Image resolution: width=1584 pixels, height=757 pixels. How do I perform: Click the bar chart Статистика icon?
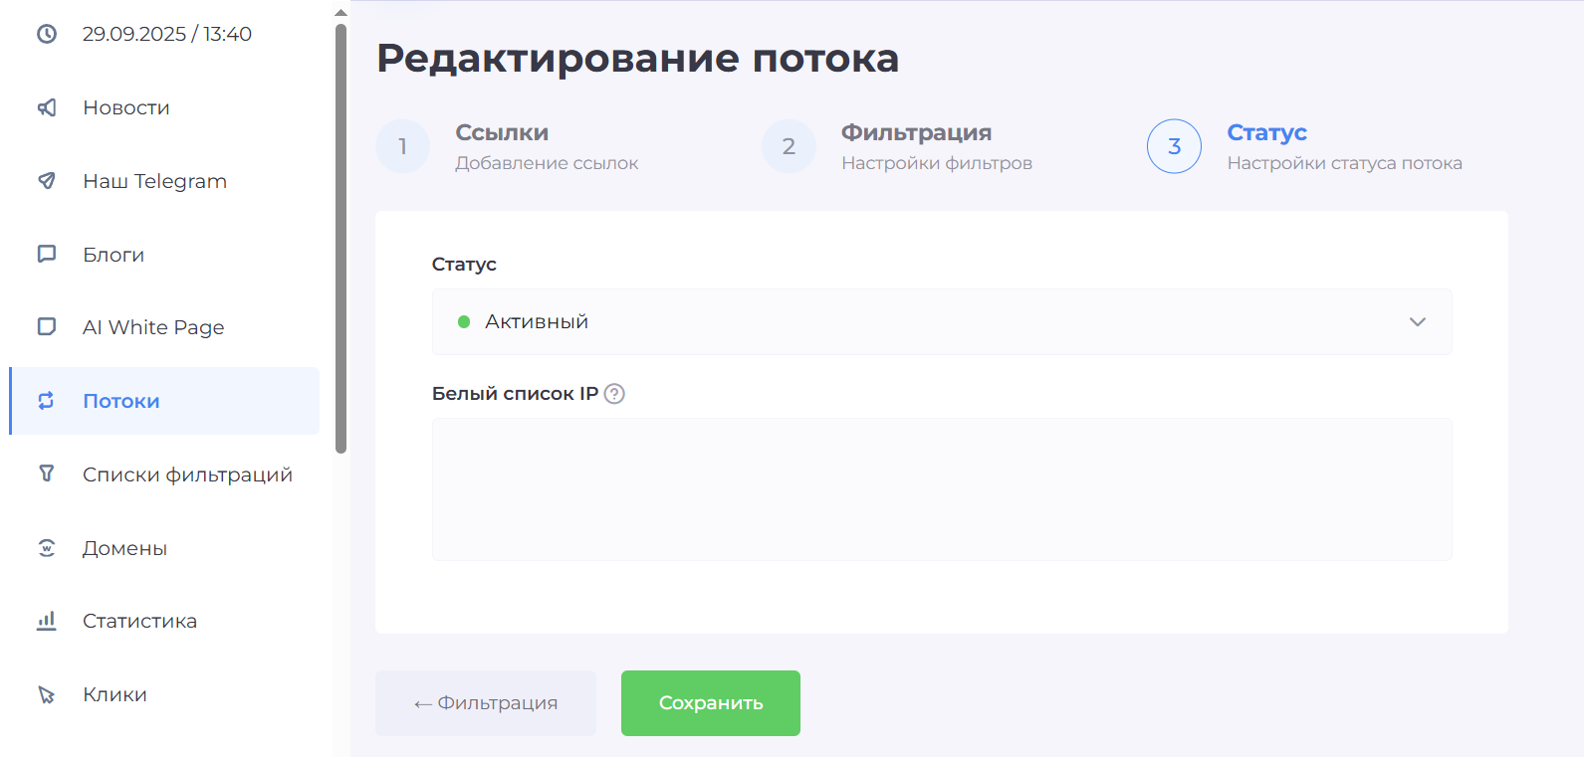click(x=47, y=621)
